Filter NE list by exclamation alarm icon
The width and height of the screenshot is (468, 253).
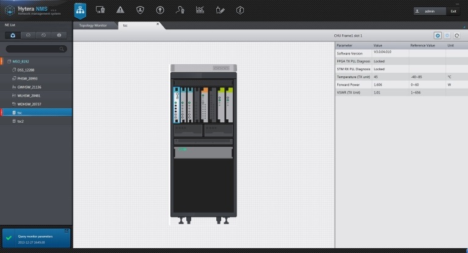coord(59,35)
